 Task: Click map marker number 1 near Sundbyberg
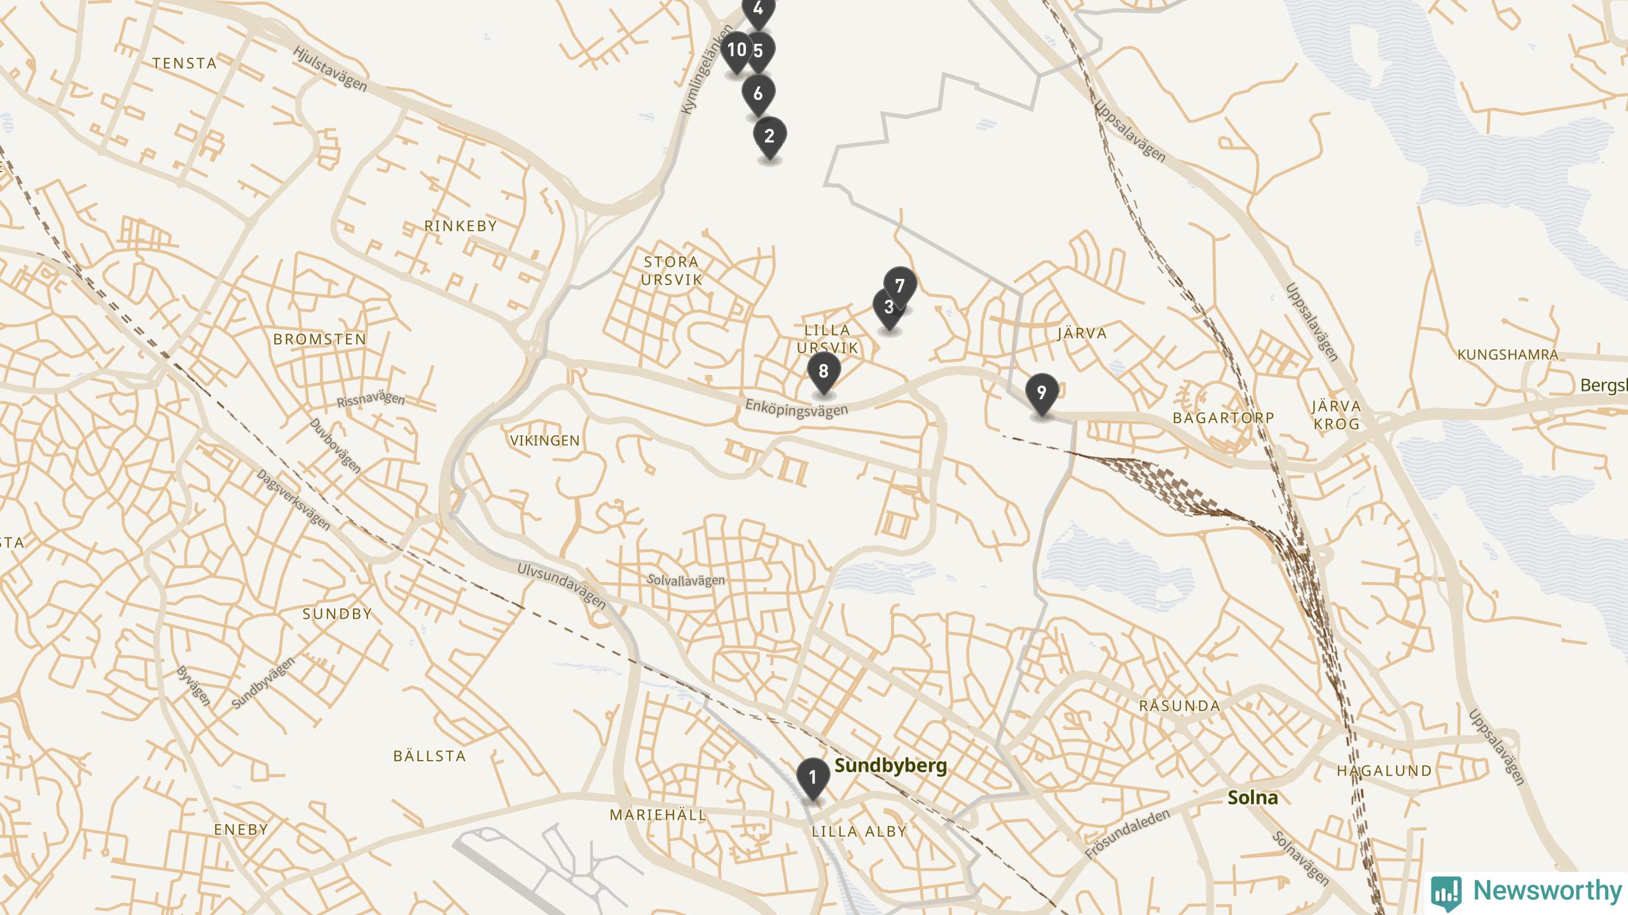pyautogui.click(x=813, y=778)
